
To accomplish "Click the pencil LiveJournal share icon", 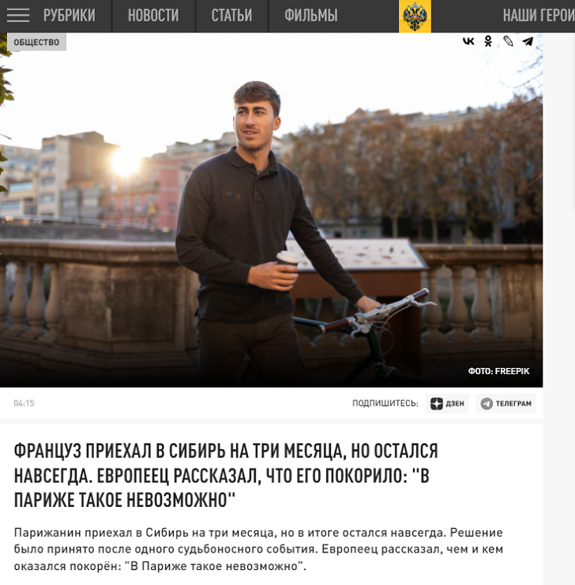I will coord(508,41).
